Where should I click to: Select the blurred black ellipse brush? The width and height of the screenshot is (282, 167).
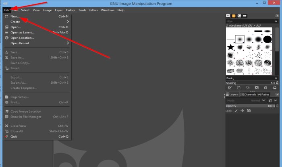(x=267, y=31)
